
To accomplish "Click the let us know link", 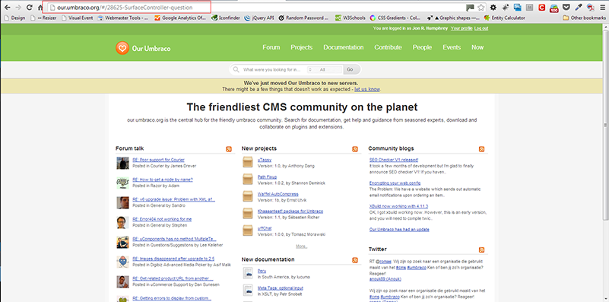I will pos(367,90).
